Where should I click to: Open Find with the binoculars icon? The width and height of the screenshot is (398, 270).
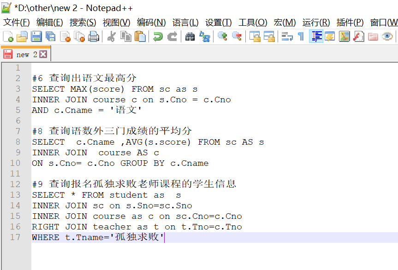pos(190,36)
